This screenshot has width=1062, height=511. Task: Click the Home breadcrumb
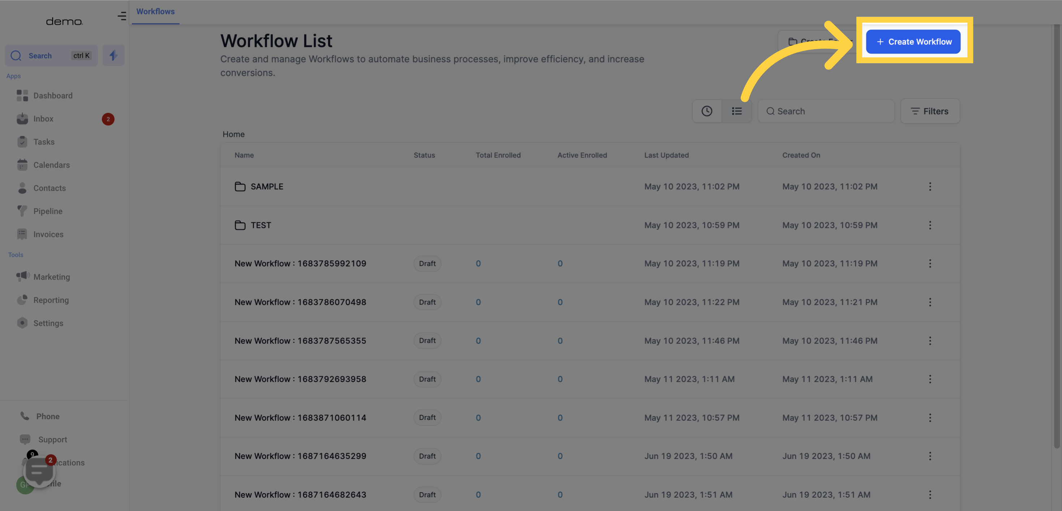(233, 134)
